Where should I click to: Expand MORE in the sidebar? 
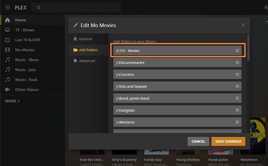(12, 101)
